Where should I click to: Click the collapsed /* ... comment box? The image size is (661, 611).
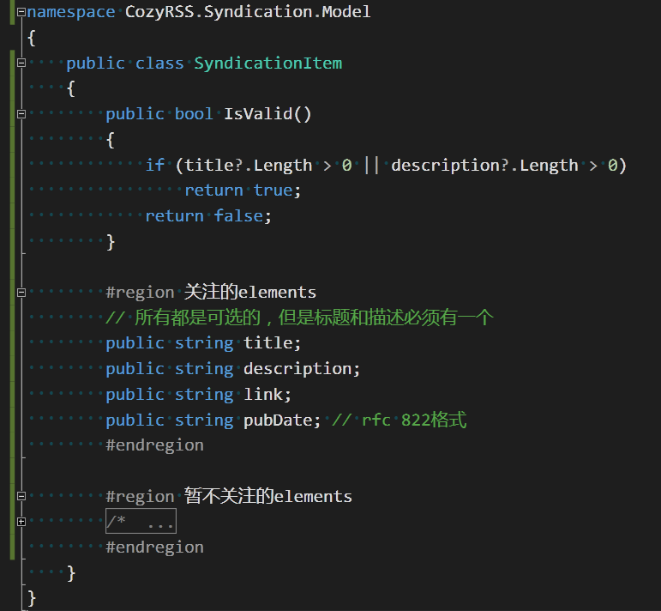(x=141, y=521)
